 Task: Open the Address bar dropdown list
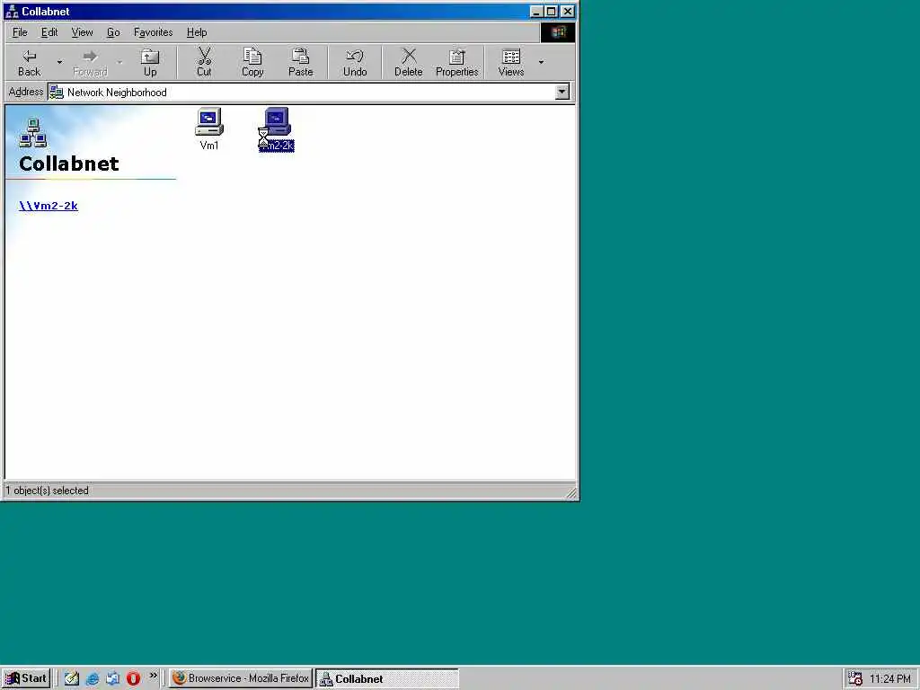[562, 93]
